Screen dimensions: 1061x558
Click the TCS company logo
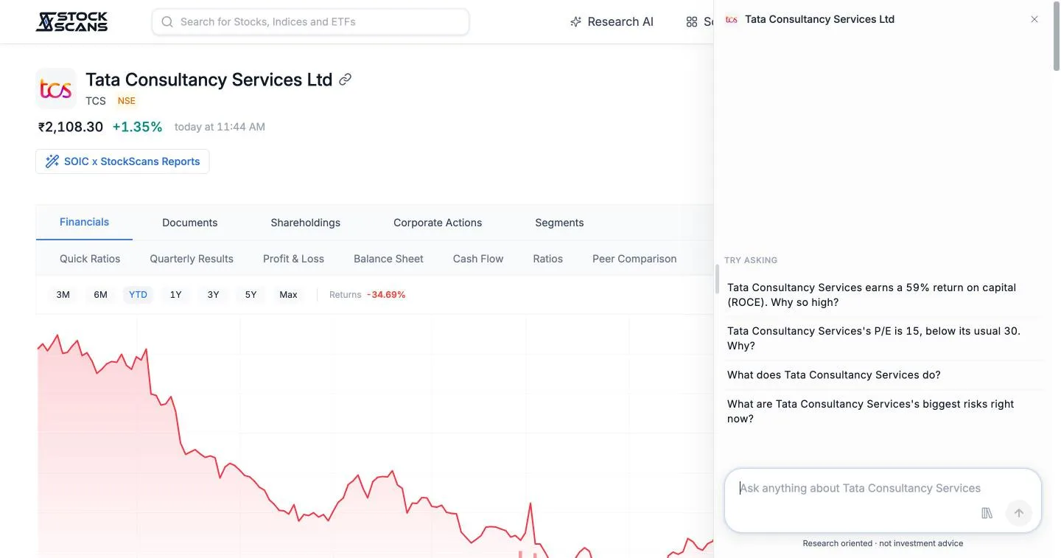(x=55, y=88)
